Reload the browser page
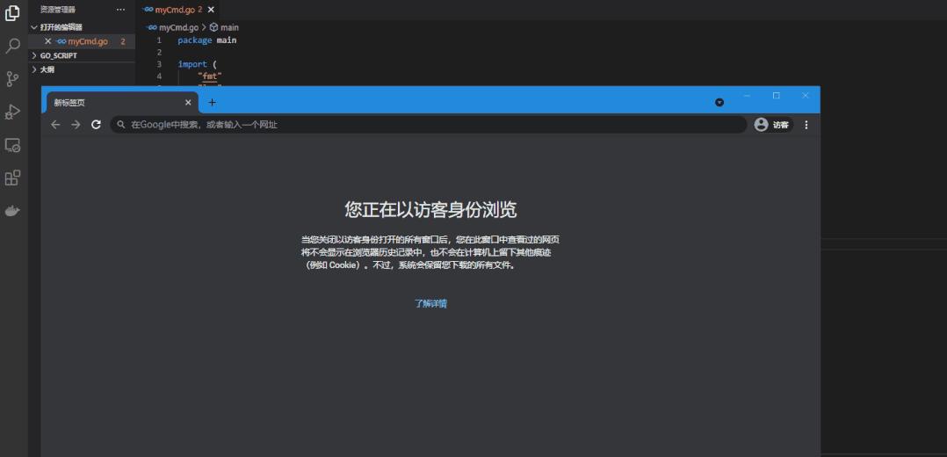Screen dimensions: 947x457 tap(96, 125)
